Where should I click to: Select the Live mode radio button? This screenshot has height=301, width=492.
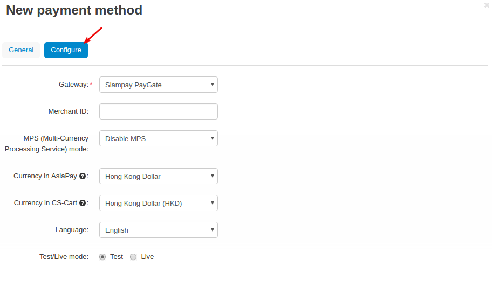[133, 257]
